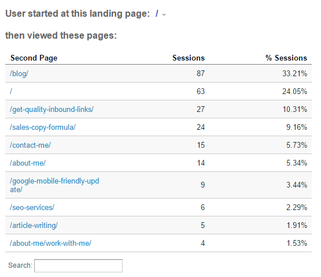Click the 24.05% sessions cell
Image resolution: width=321 pixels, height=277 pixels.
(x=294, y=91)
